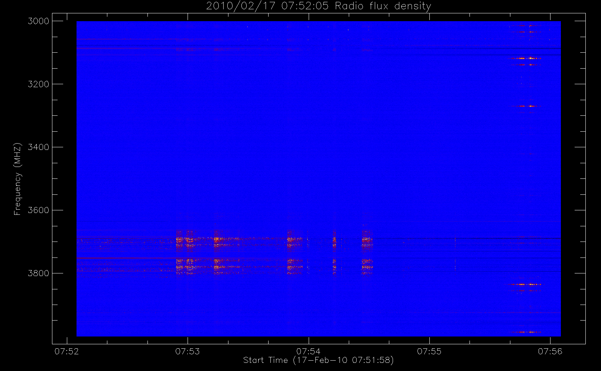601x371 pixels.
Task: Click the "Start Time (17-Feb-10 07:51:58)" label
Action: click(x=318, y=360)
